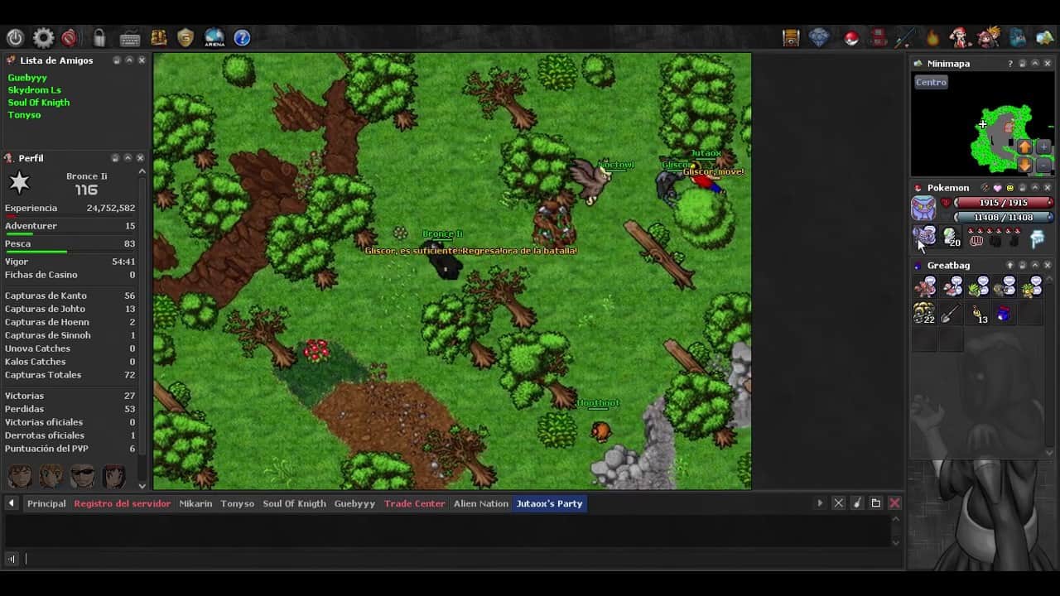Open Registro del servidor tab
The height and width of the screenshot is (596, 1060).
coord(122,503)
